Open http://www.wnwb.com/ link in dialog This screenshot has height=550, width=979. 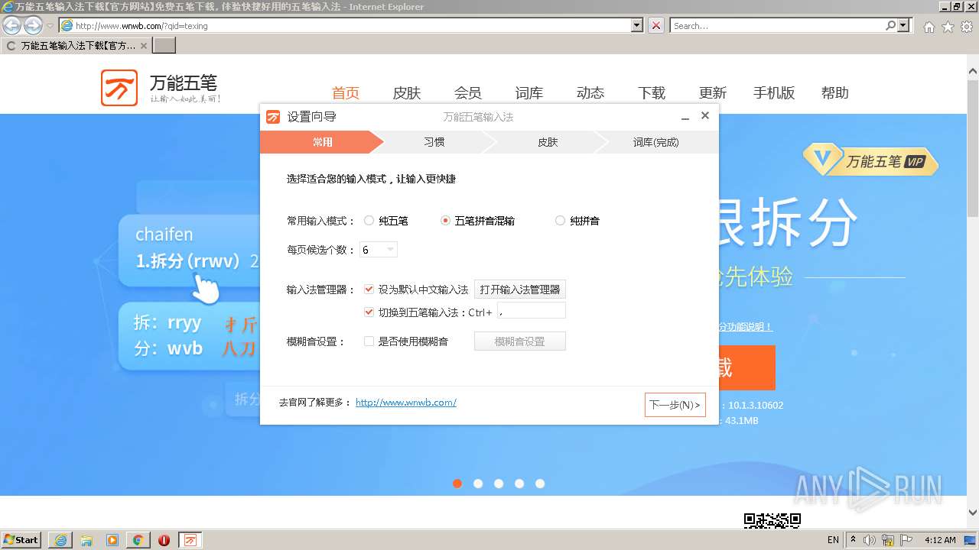(x=406, y=403)
